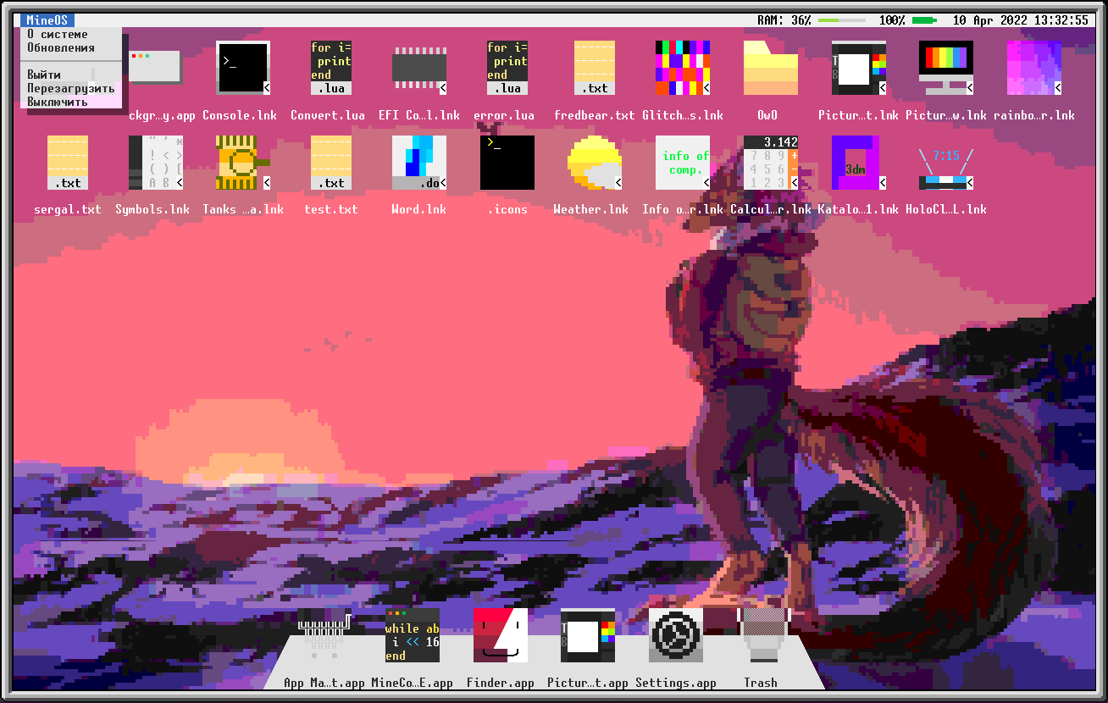This screenshot has height=703, width=1108.
Task: Open the rainbow purple gradient shortcut
Action: 1034,68
